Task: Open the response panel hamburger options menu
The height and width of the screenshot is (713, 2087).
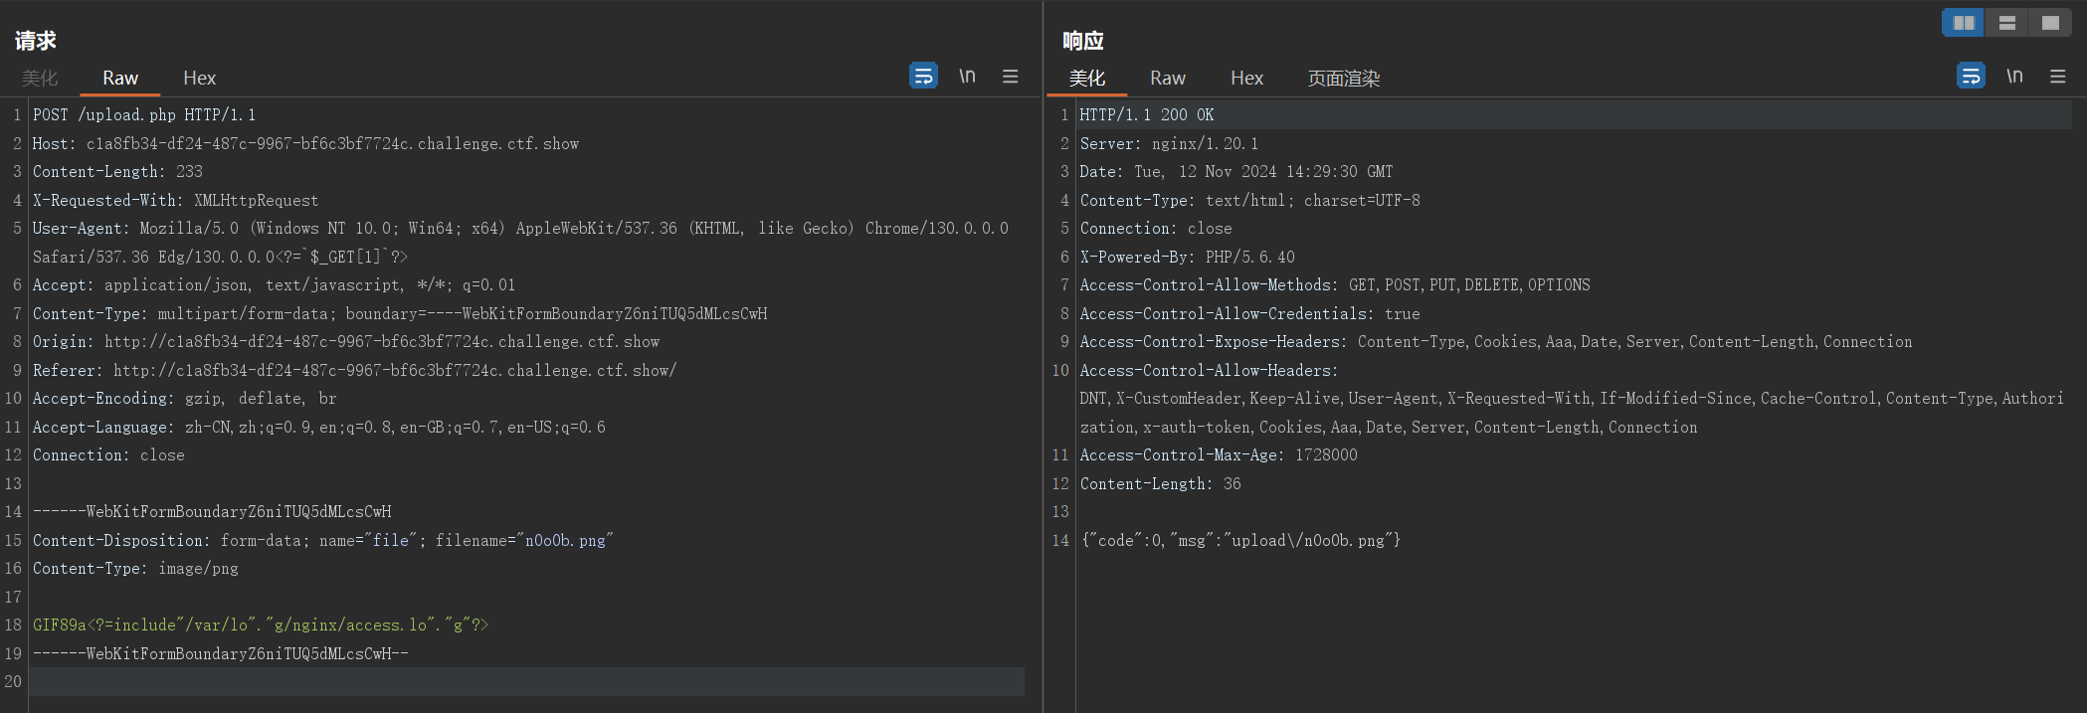Action: pos(2057,76)
